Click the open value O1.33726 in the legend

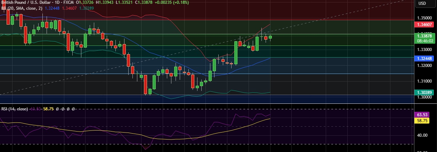coord(86,3)
